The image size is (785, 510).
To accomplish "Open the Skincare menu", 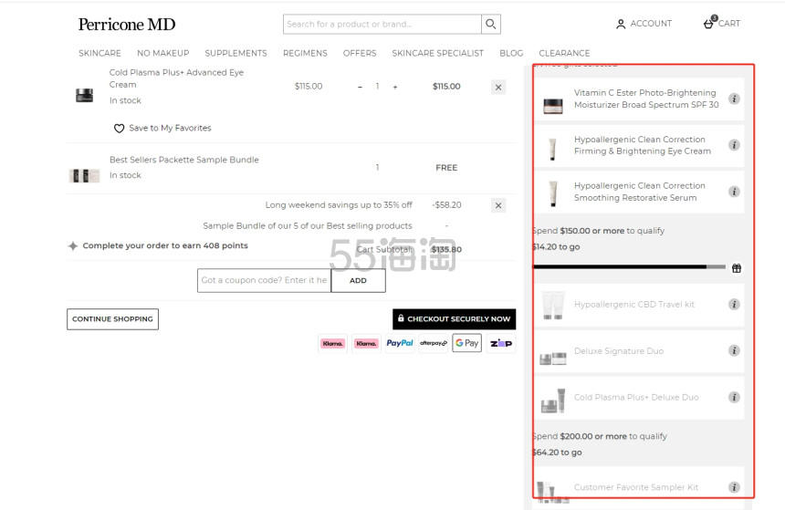I will [99, 53].
